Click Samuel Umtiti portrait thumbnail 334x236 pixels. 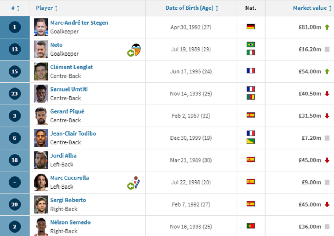click(x=41, y=93)
